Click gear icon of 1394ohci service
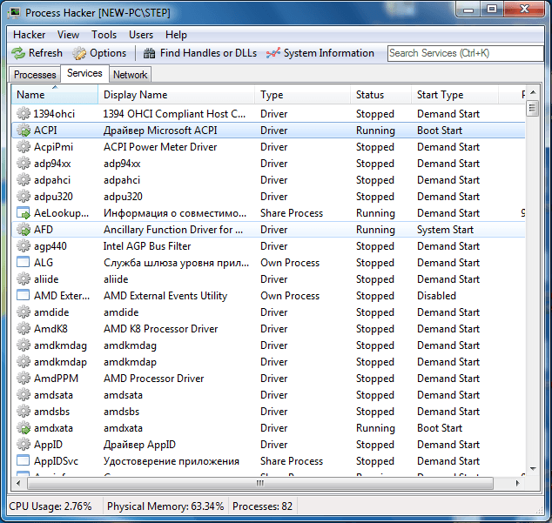Viewport: 552px width, 523px height. tap(24, 114)
